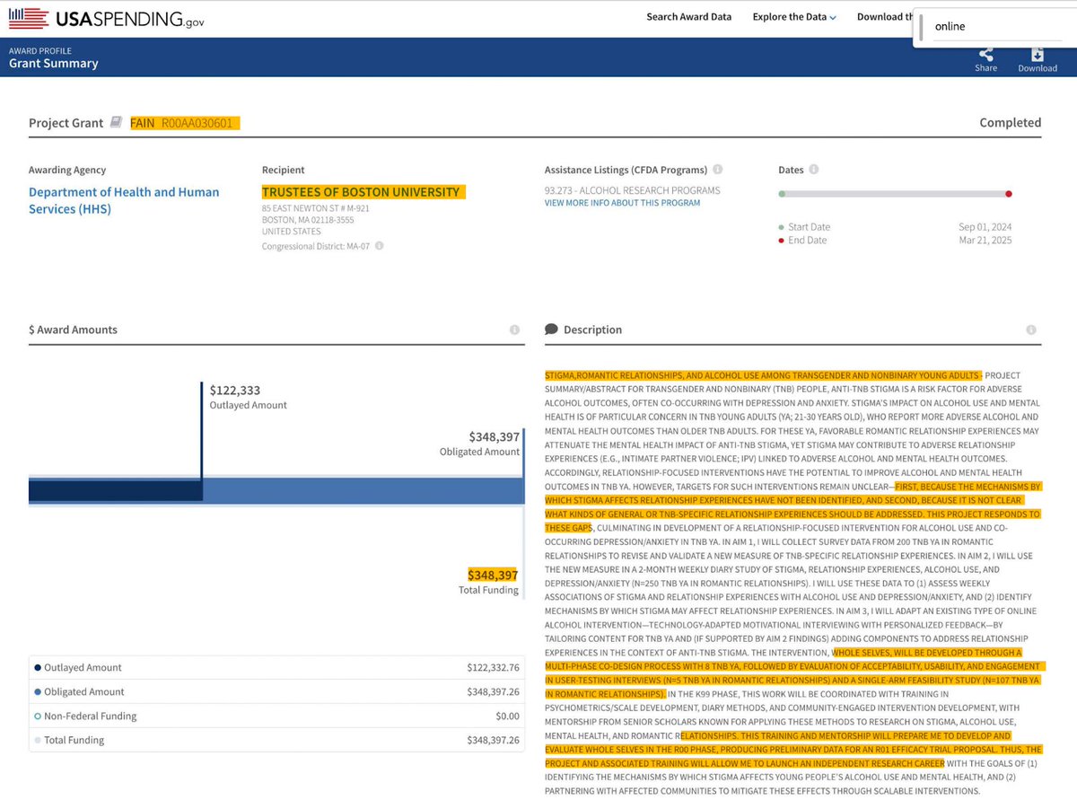Click the Share icon
The height and width of the screenshot is (800, 1077).
click(x=985, y=53)
